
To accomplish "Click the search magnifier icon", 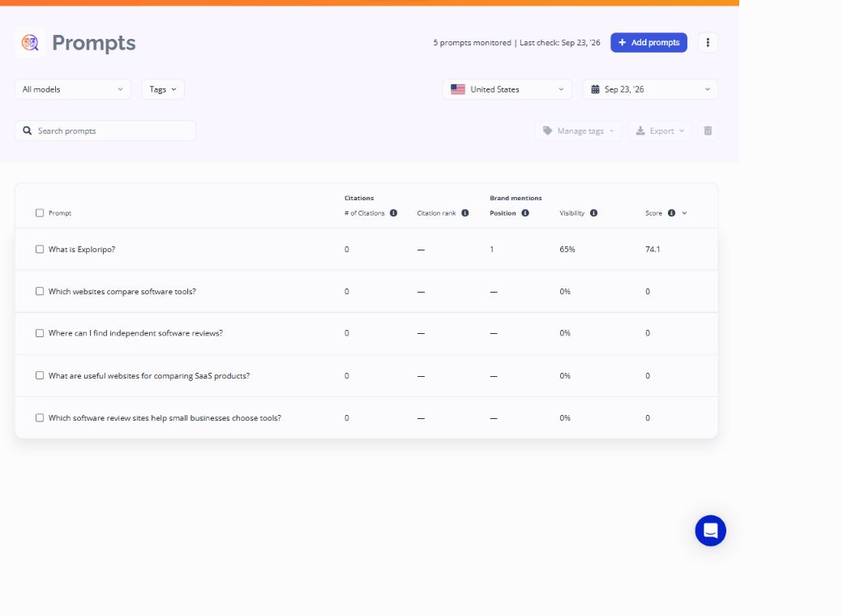I will (x=28, y=130).
